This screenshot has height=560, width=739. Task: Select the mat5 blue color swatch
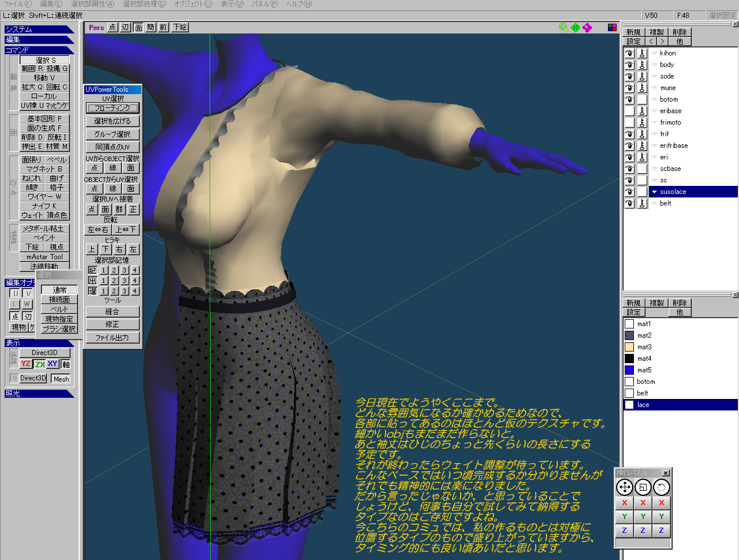(629, 370)
